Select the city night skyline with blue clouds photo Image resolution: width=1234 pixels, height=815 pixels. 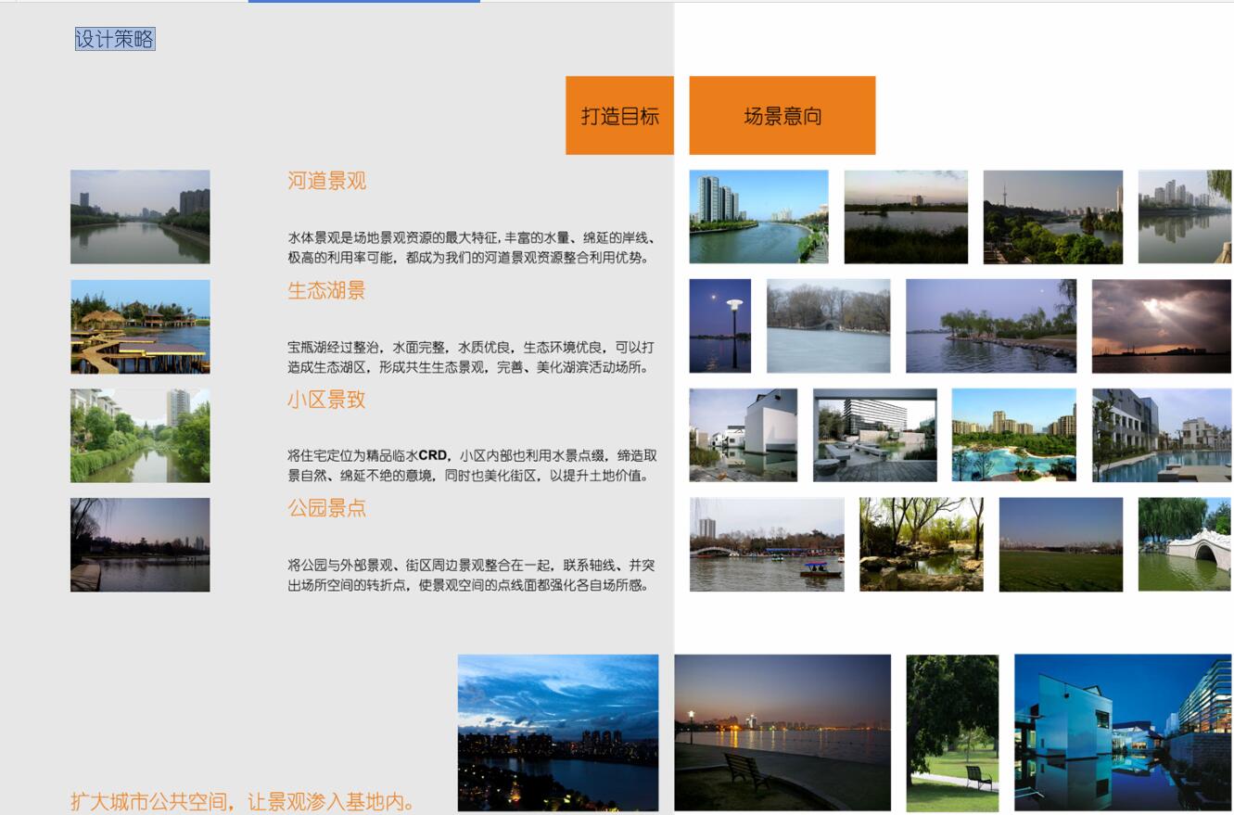click(558, 732)
